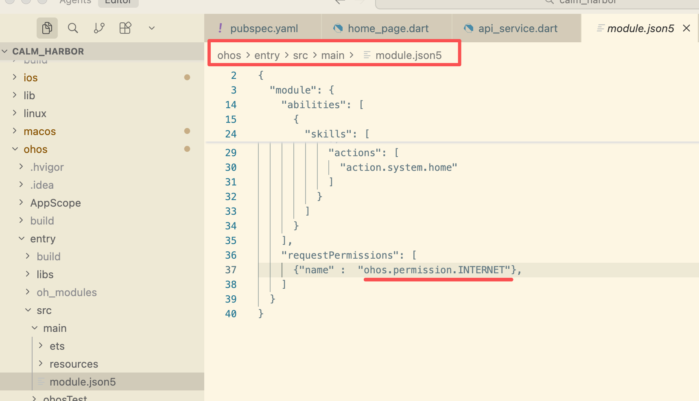
Task: Collapse the CALM_HARBOR project section
Action: click(102, 51)
